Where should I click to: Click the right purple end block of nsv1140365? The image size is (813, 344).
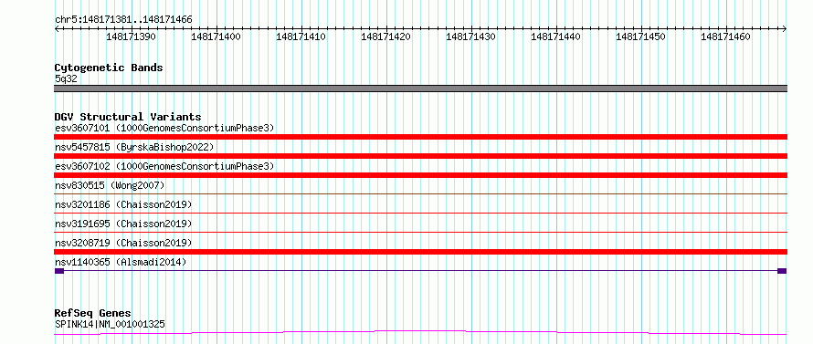pos(782,271)
